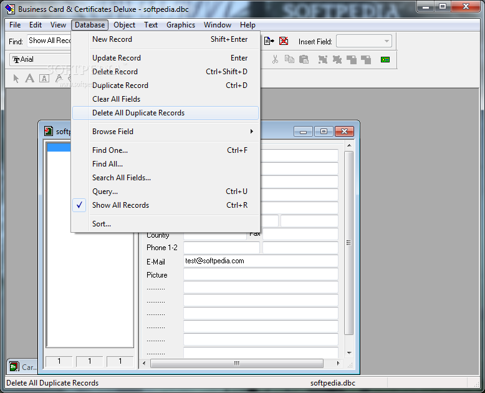The width and height of the screenshot is (485, 393).
Task: Click softpedia.dbc in the status bar
Action: (333, 383)
